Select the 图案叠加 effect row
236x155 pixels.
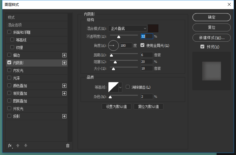36,101
